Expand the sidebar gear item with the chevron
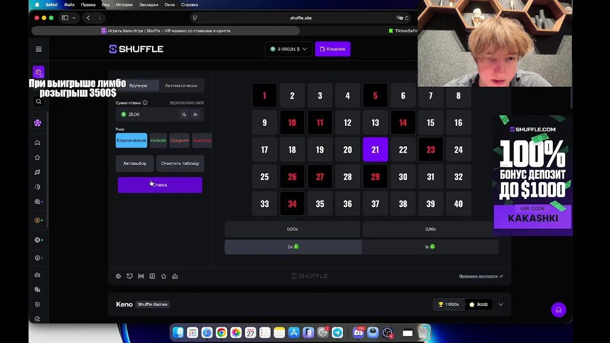The width and height of the screenshot is (610, 343). point(39,258)
